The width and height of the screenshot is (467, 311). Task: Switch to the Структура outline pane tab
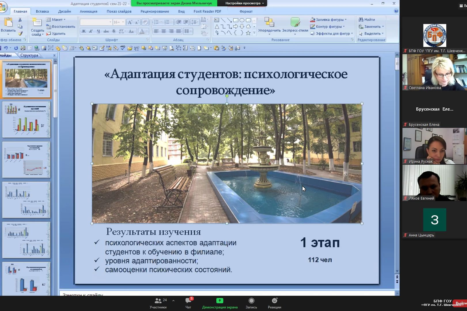[x=29, y=55]
